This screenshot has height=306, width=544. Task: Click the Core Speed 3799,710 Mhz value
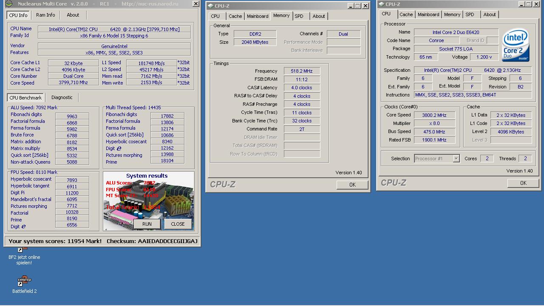(74, 83)
